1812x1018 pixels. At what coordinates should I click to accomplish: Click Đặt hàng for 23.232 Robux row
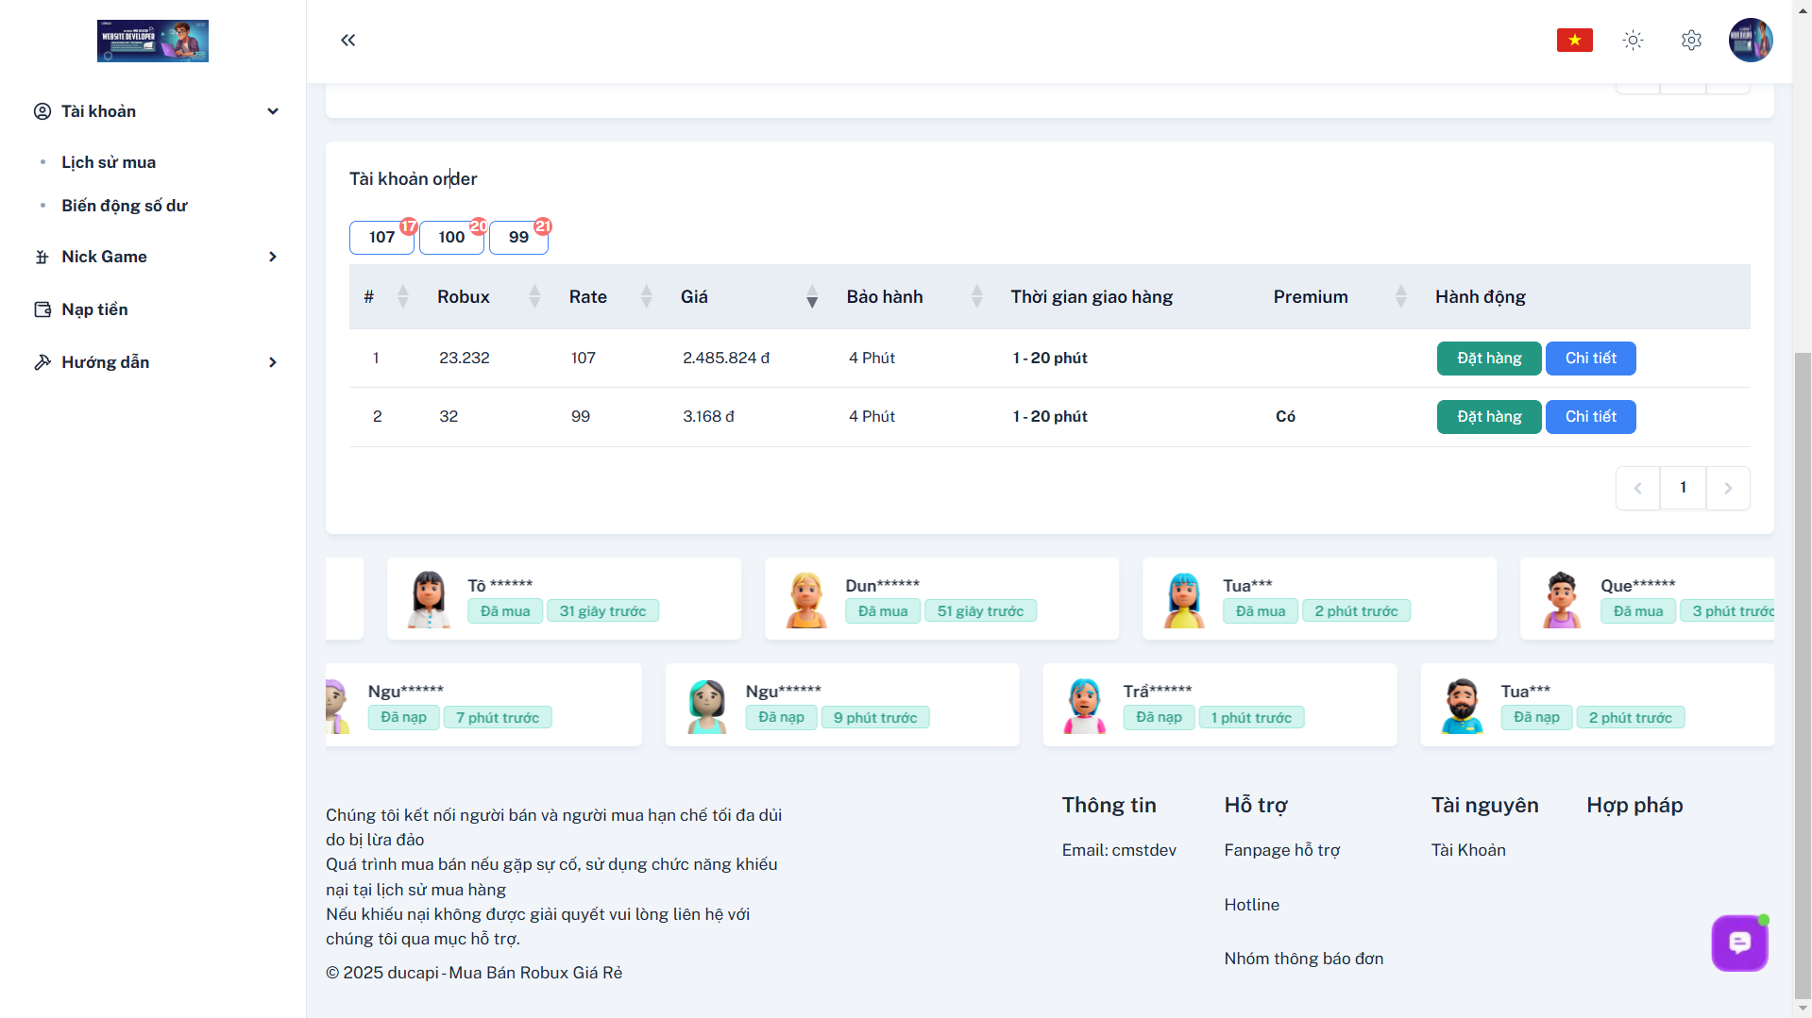pyautogui.click(x=1488, y=359)
